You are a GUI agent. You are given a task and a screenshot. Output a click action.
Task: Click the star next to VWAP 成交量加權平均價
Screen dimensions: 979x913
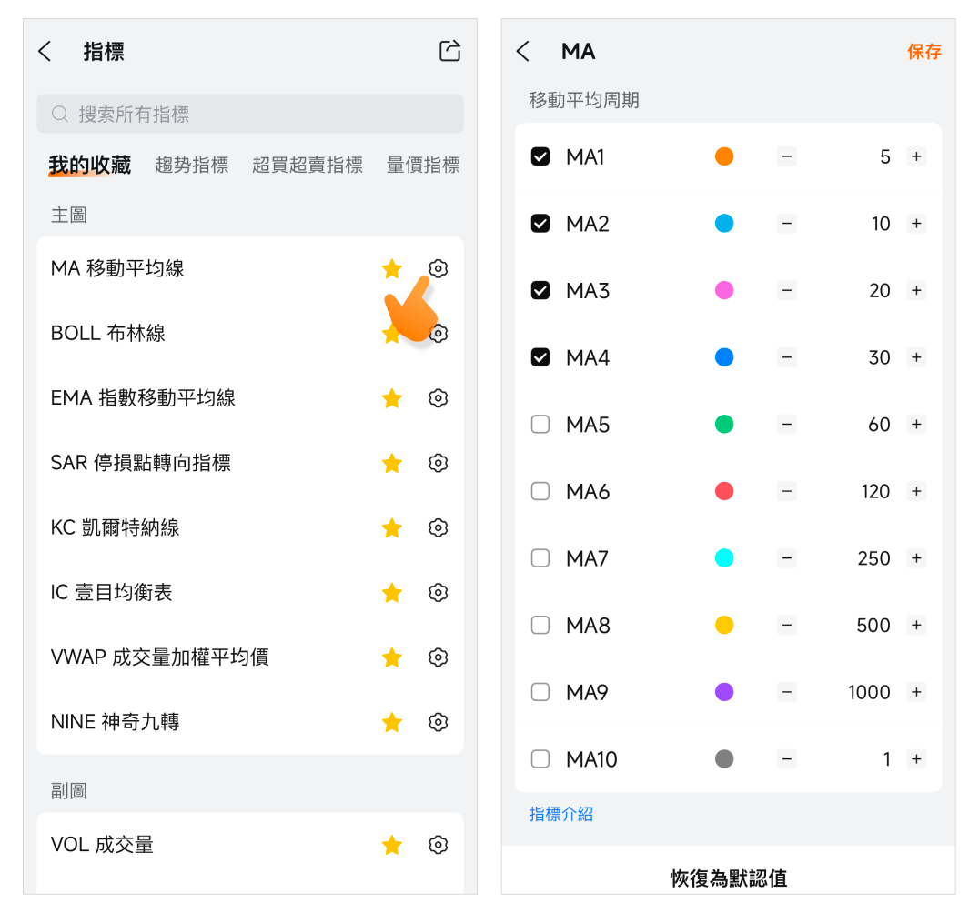click(392, 657)
